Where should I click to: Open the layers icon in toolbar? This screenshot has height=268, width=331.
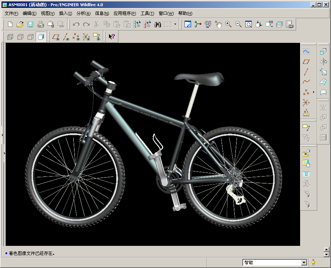[279, 24]
